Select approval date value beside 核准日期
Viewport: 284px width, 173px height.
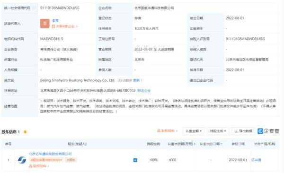pyautogui.click(x=235, y=70)
